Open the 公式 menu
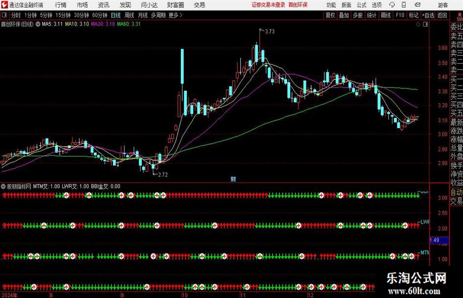This screenshot has height=298, width=463. click(361, 5)
